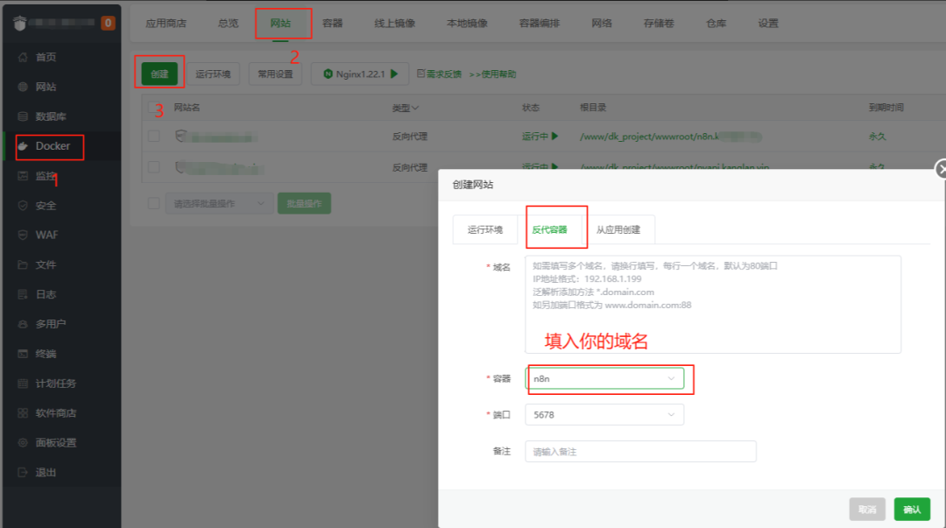Open the 终端 terminal sidebar item
This screenshot has height=528, width=946.
[x=46, y=354]
